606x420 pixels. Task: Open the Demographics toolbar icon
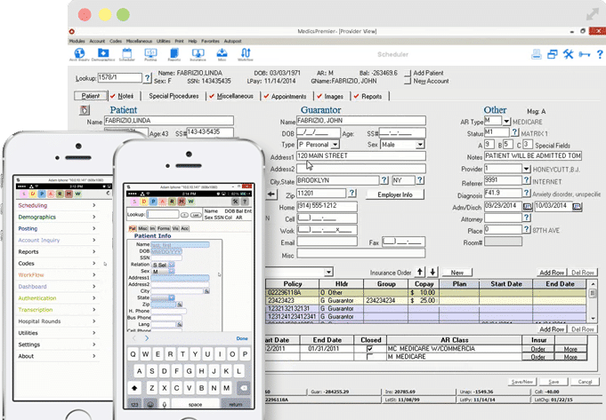(x=103, y=54)
